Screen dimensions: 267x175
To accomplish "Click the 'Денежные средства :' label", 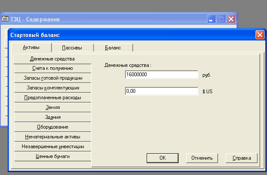I will [128, 65].
